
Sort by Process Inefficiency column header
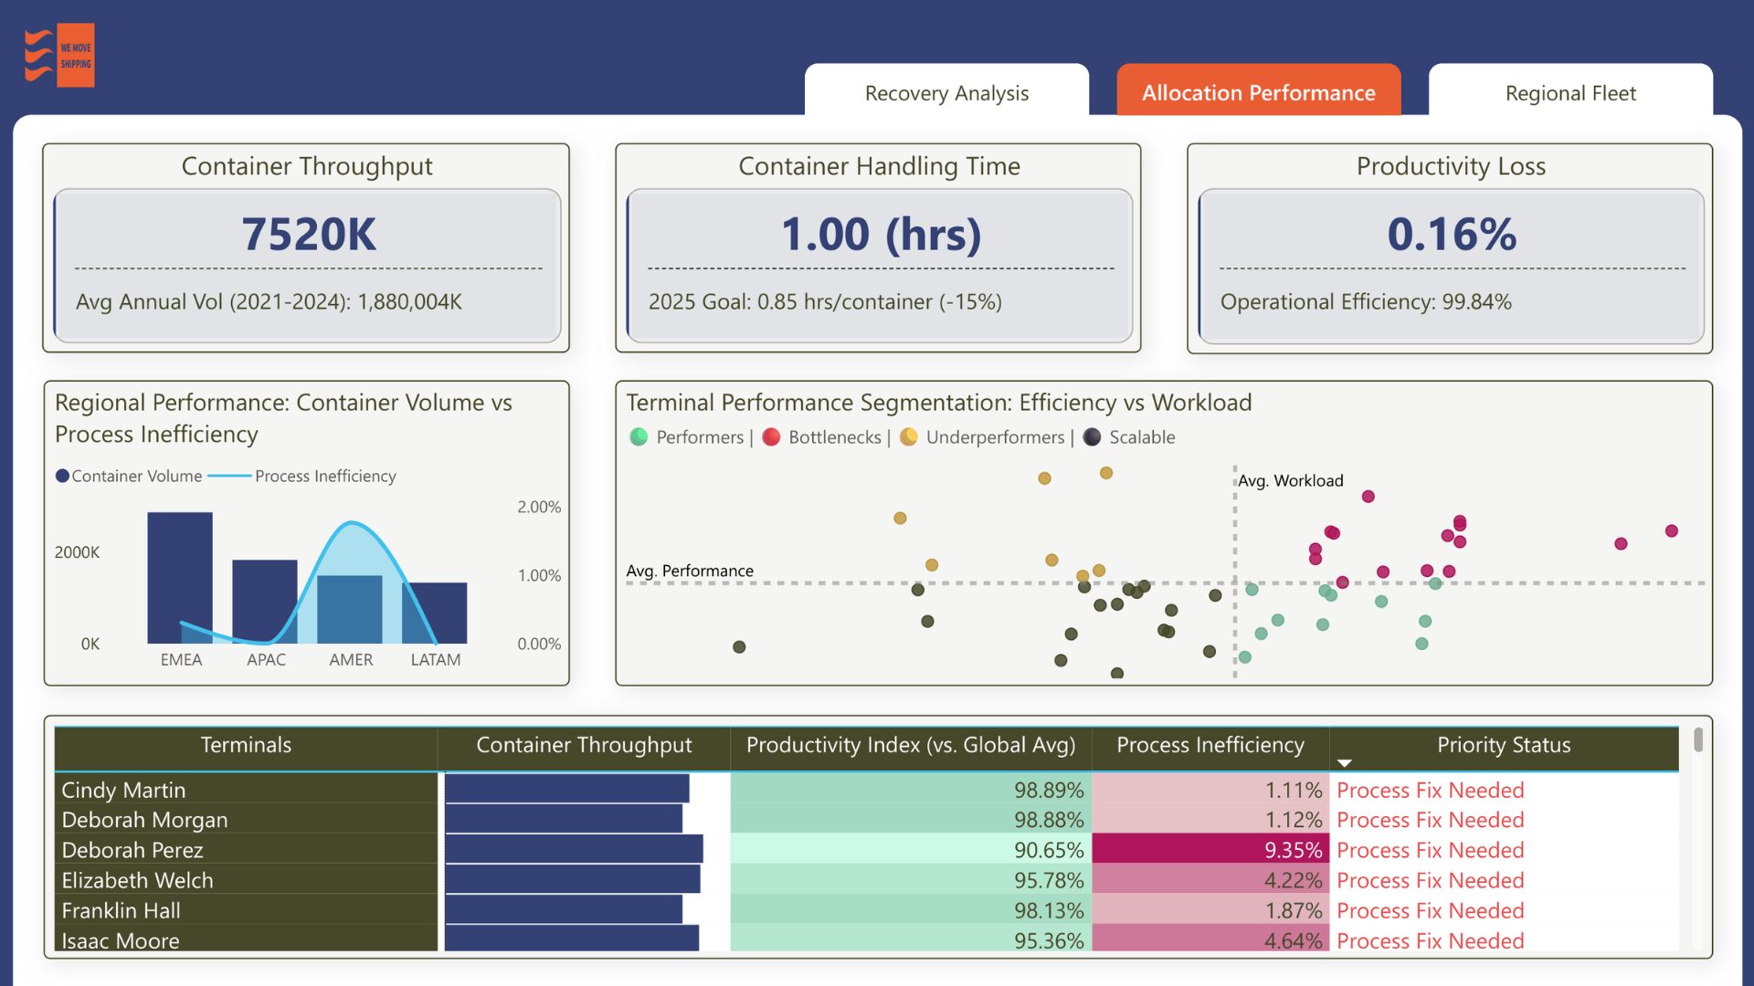[x=1210, y=745]
